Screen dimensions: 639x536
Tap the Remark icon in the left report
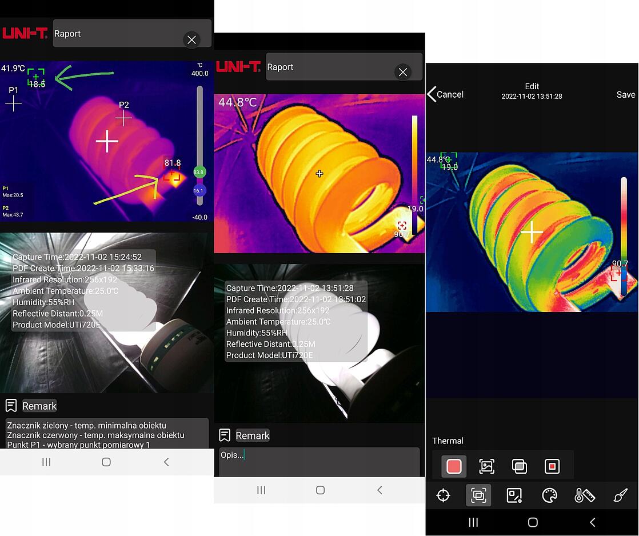[x=11, y=406]
